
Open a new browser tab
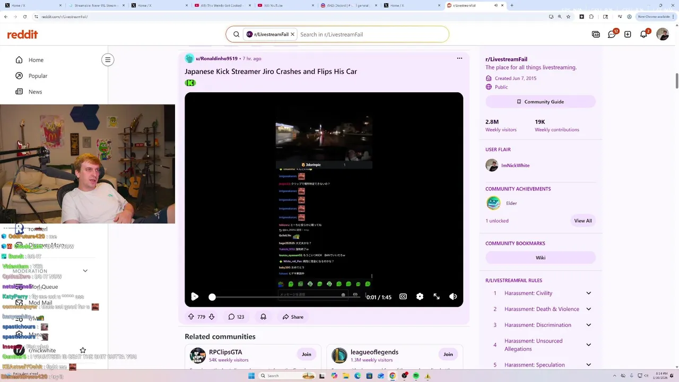click(511, 5)
